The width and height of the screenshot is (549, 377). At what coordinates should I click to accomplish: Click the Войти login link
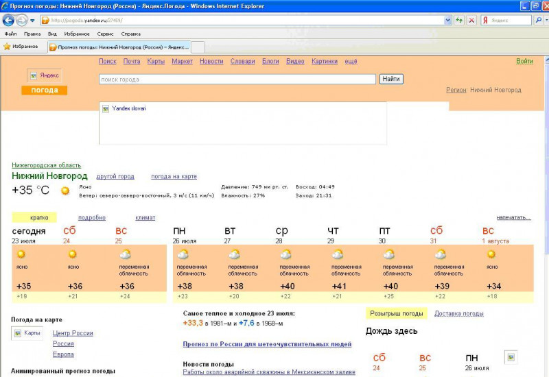click(524, 61)
